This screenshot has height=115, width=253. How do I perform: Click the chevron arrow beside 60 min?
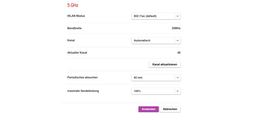click(178, 78)
